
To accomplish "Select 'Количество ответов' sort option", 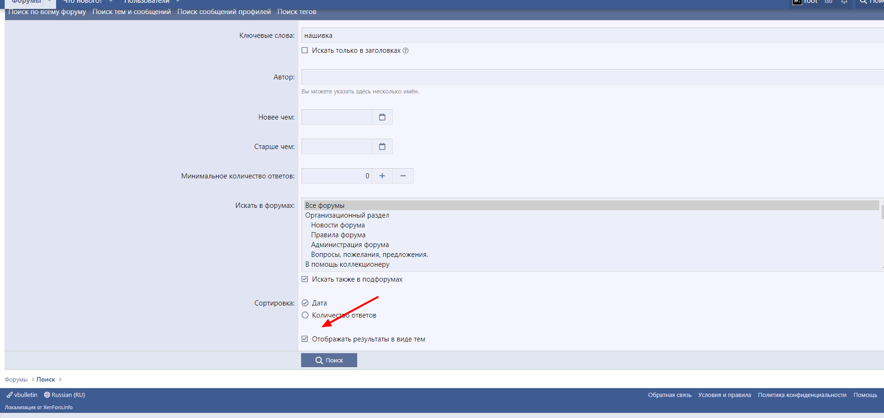I will [305, 315].
